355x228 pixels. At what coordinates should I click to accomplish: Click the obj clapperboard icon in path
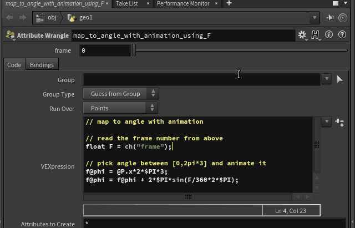40,18
